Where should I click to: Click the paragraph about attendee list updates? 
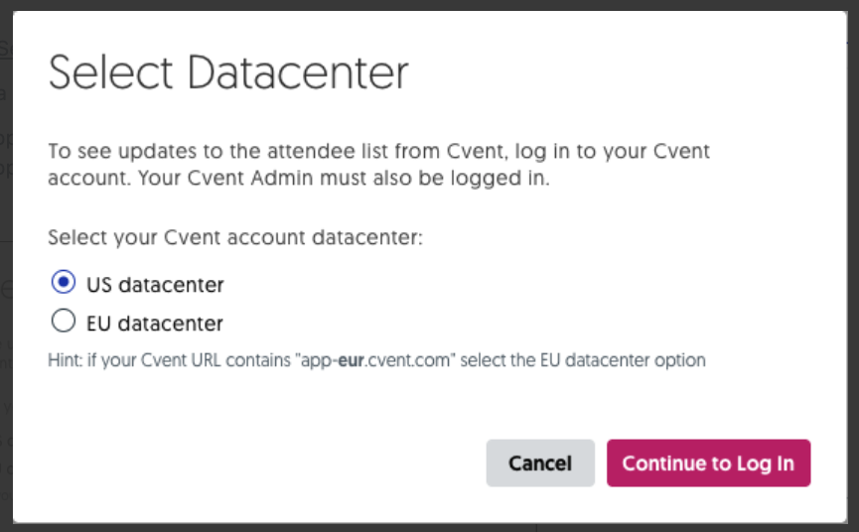tap(378, 164)
